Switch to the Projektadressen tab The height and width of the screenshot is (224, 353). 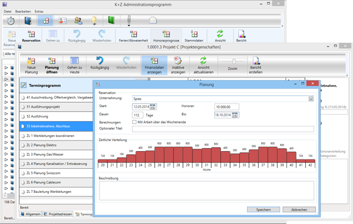coord(58,214)
